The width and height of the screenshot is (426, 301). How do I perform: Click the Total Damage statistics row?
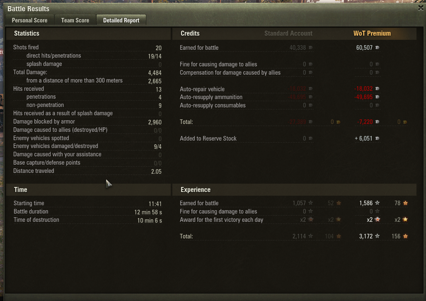pyautogui.click(x=87, y=72)
